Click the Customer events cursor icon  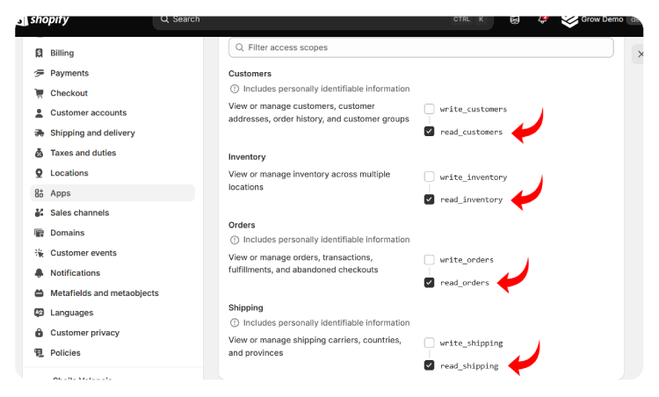coord(39,253)
